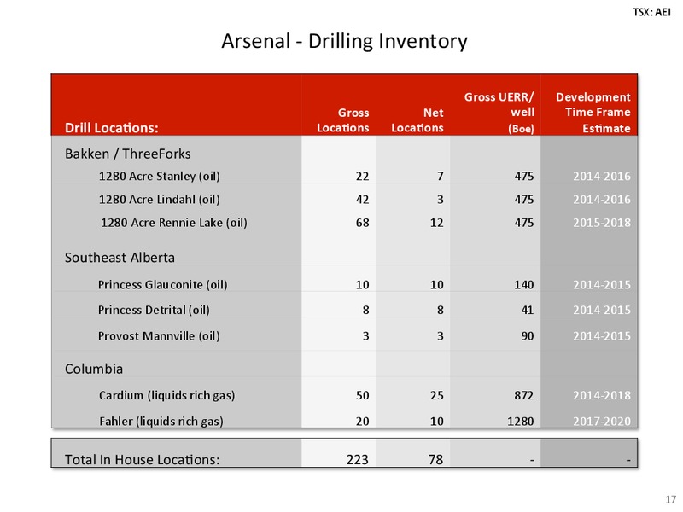
Task: Click the '1280 Acre Lindahl (oil)' row label
Action: [x=160, y=200]
